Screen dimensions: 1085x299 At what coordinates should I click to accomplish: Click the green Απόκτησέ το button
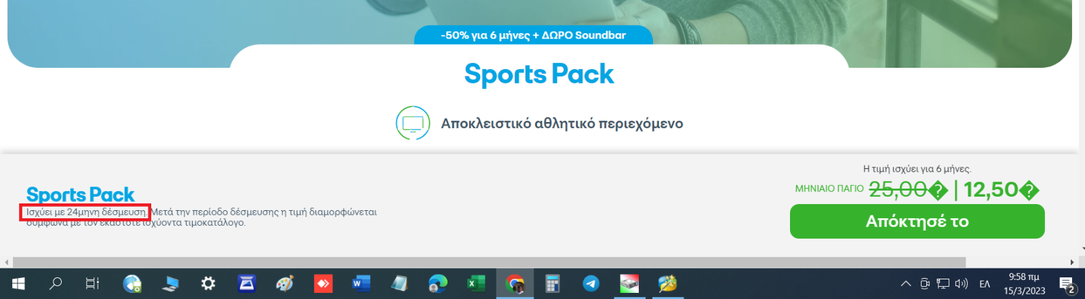(917, 222)
